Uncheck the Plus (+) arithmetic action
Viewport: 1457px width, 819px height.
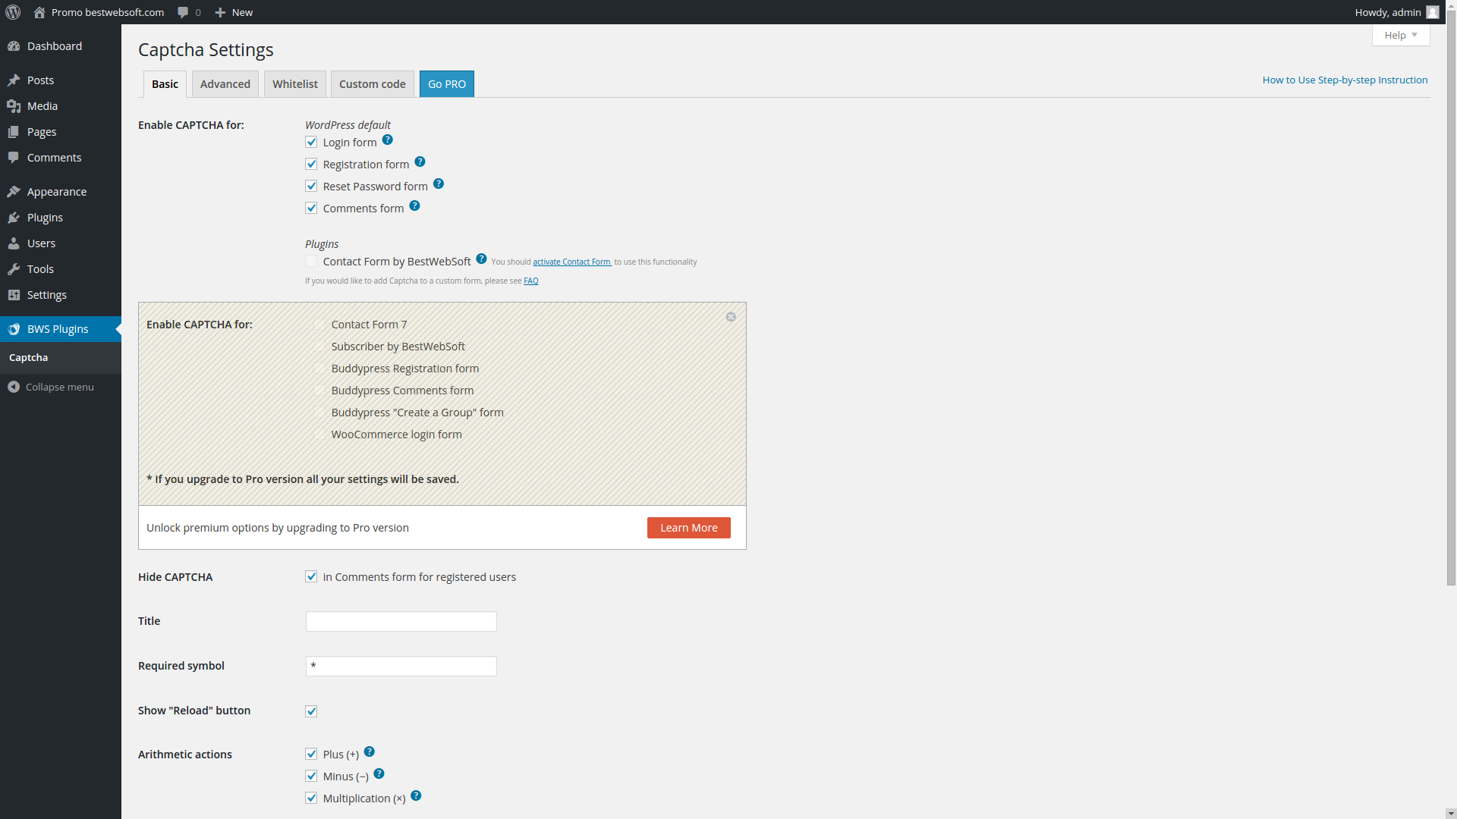(311, 754)
